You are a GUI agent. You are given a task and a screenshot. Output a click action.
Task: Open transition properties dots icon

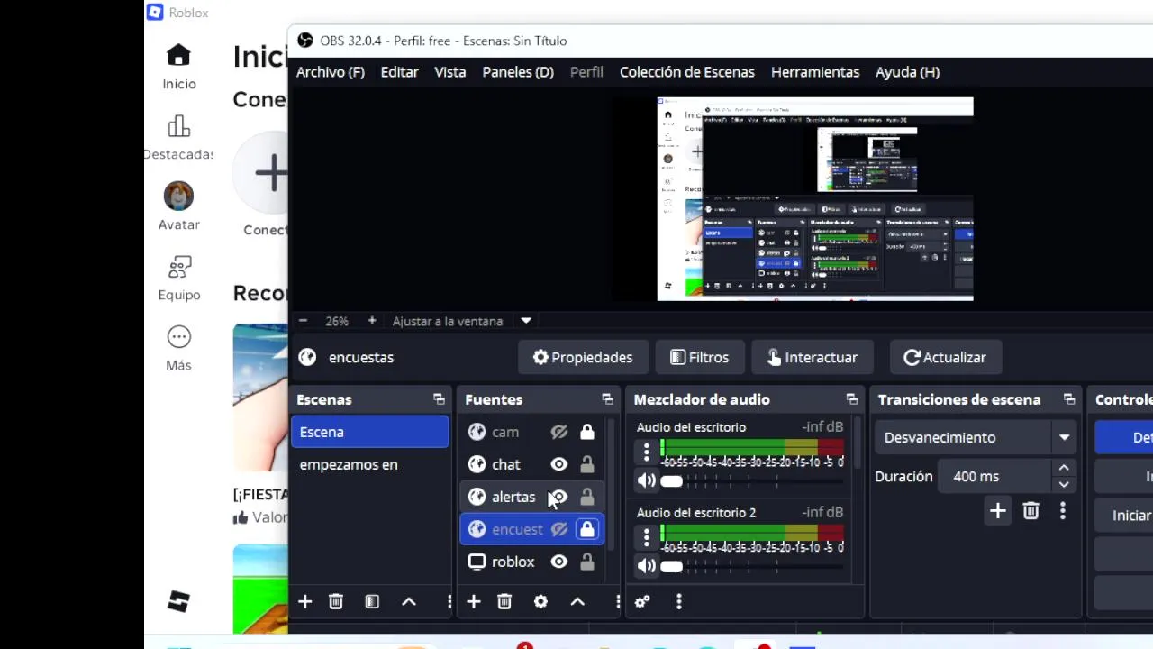[x=1063, y=512]
